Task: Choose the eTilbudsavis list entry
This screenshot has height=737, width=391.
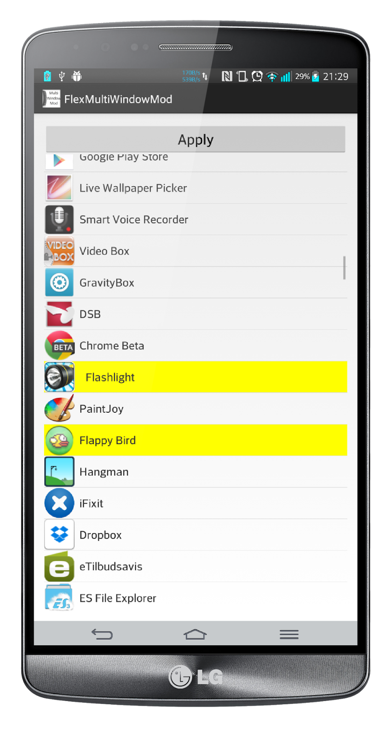Action: 195,567
